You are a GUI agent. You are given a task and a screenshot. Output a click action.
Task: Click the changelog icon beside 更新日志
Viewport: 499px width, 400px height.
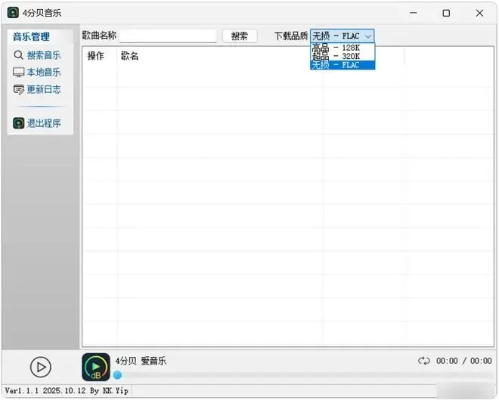tap(18, 90)
